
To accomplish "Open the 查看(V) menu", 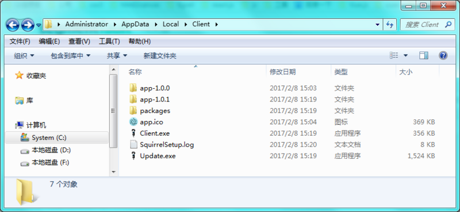I will tap(79, 41).
